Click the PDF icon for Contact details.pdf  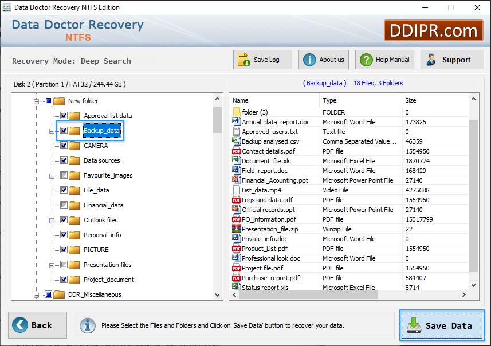(x=237, y=151)
